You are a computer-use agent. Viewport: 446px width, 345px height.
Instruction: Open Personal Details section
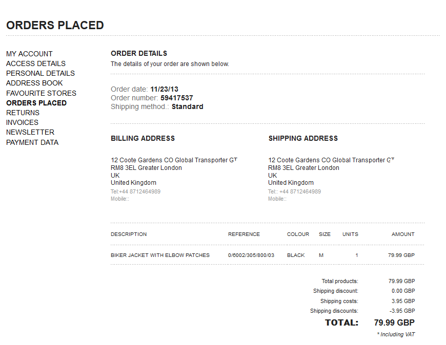tap(40, 73)
